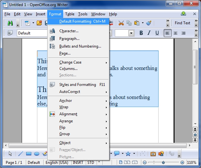Click the book mode view layout icon
Screen dimensions: 201x168
[135, 162]
